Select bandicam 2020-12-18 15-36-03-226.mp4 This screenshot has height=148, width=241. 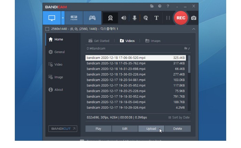[136, 74]
